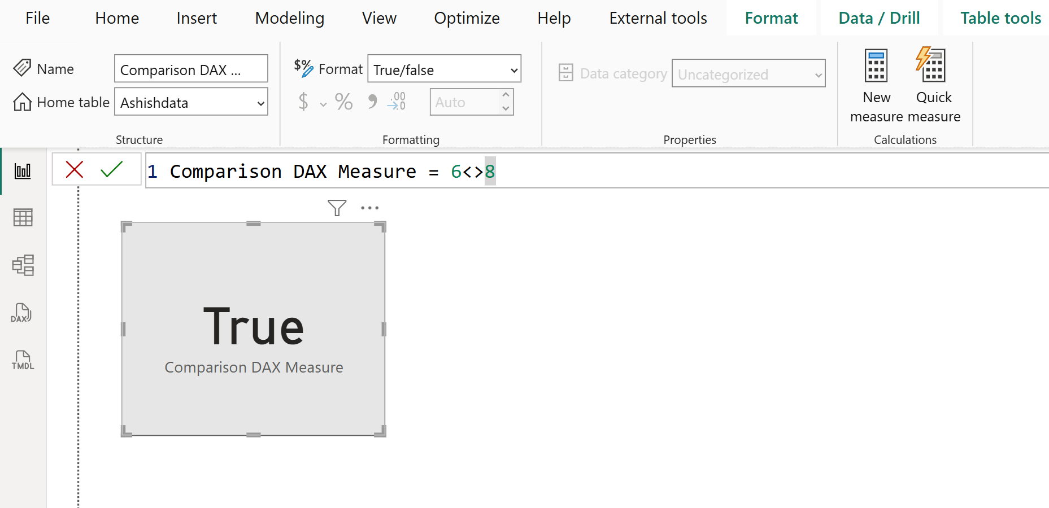Open more options for the card visual
Screen dimensions: 1049x508
tap(369, 208)
